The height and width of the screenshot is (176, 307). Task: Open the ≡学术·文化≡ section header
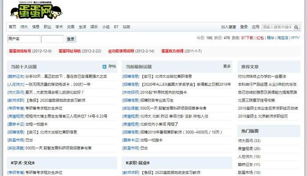[23, 163]
